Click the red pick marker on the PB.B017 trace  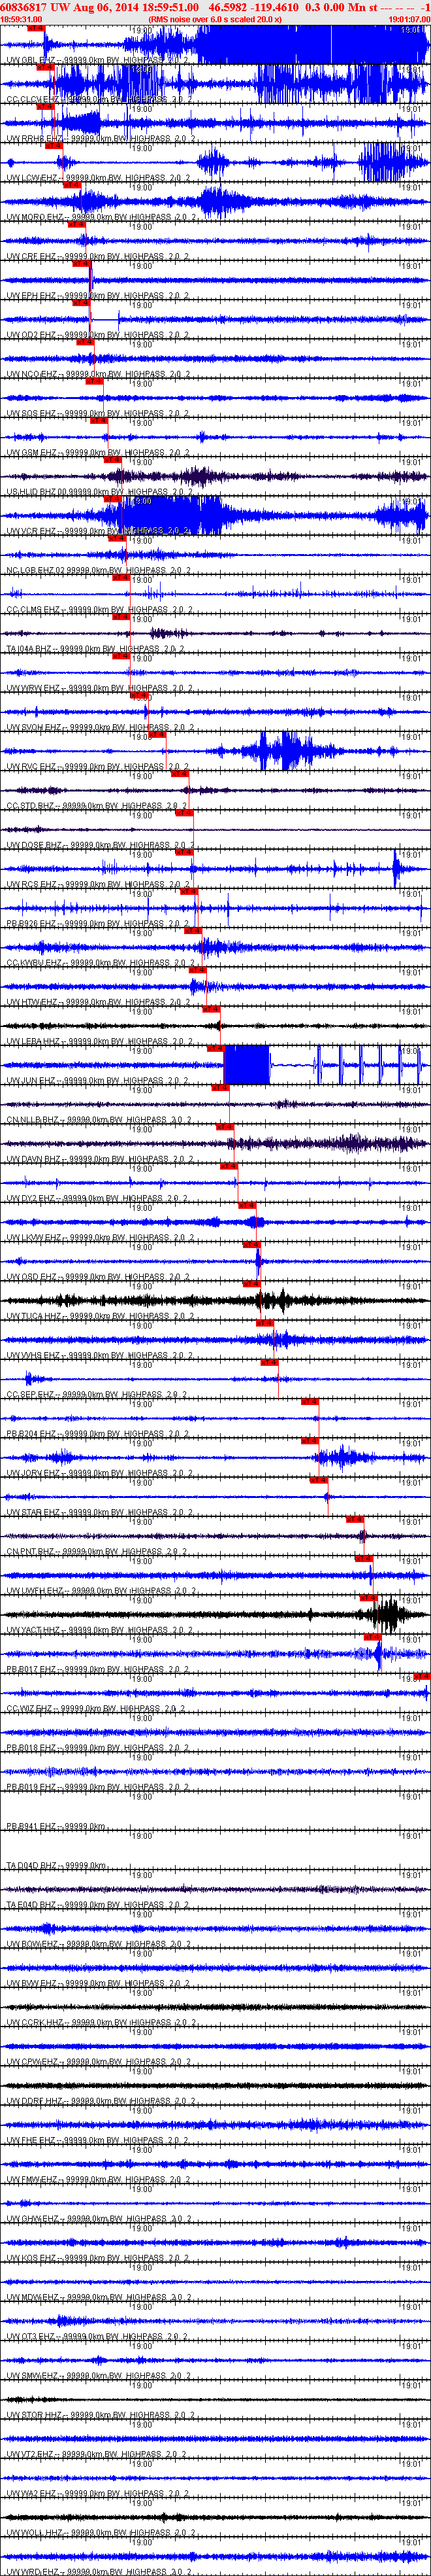[x=373, y=1636]
